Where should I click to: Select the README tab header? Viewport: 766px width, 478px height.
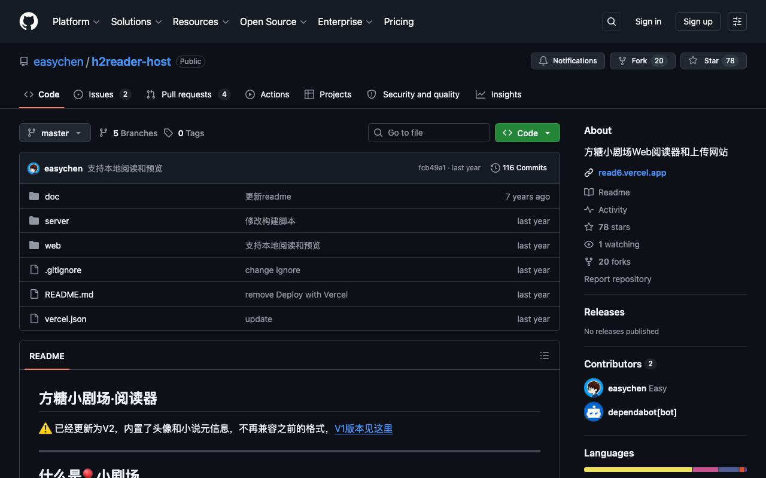point(47,356)
